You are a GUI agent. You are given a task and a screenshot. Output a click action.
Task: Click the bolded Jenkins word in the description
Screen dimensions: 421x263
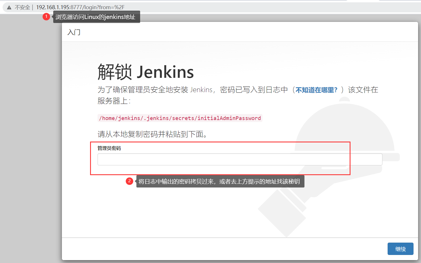tap(201, 90)
